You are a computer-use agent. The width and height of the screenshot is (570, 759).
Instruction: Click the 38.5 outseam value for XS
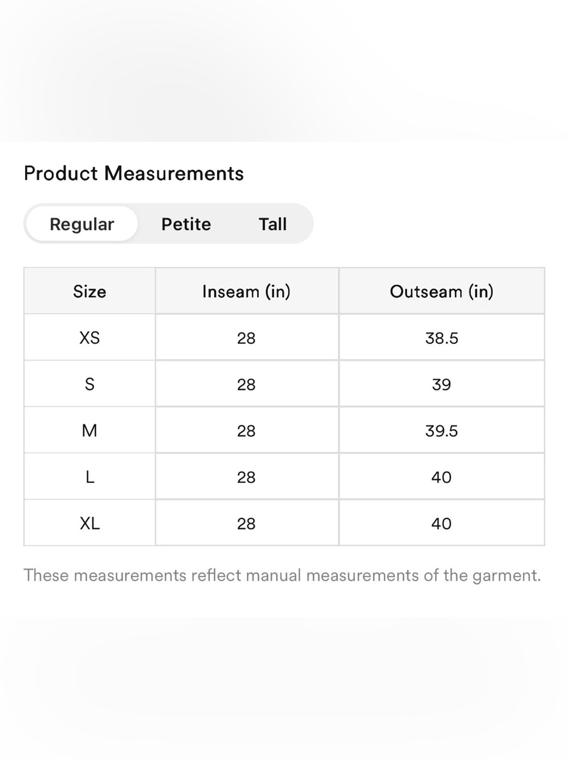442,338
